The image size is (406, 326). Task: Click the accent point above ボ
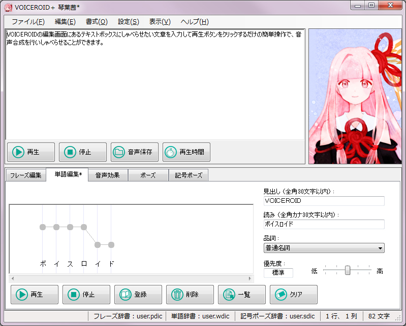(43, 227)
